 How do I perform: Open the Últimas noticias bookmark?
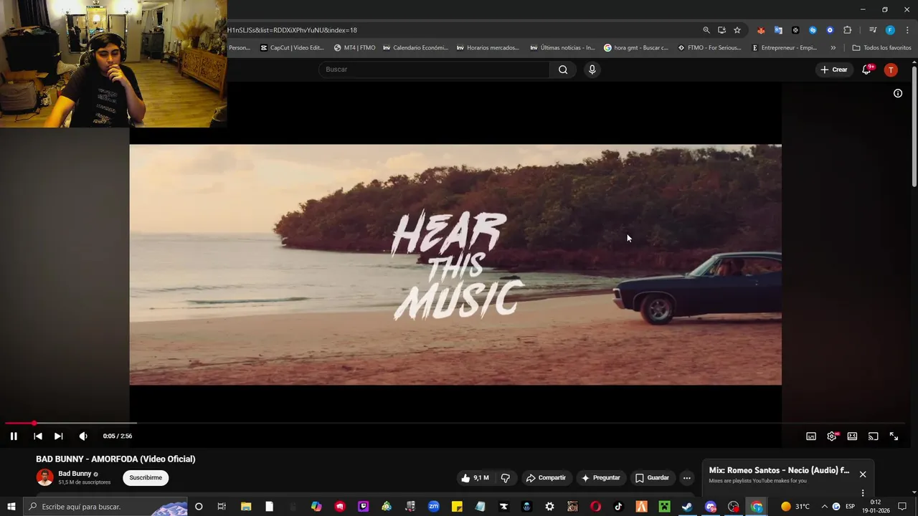pos(562,48)
